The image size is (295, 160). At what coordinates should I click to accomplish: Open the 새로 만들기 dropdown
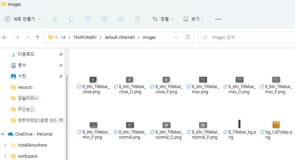tap(22, 19)
